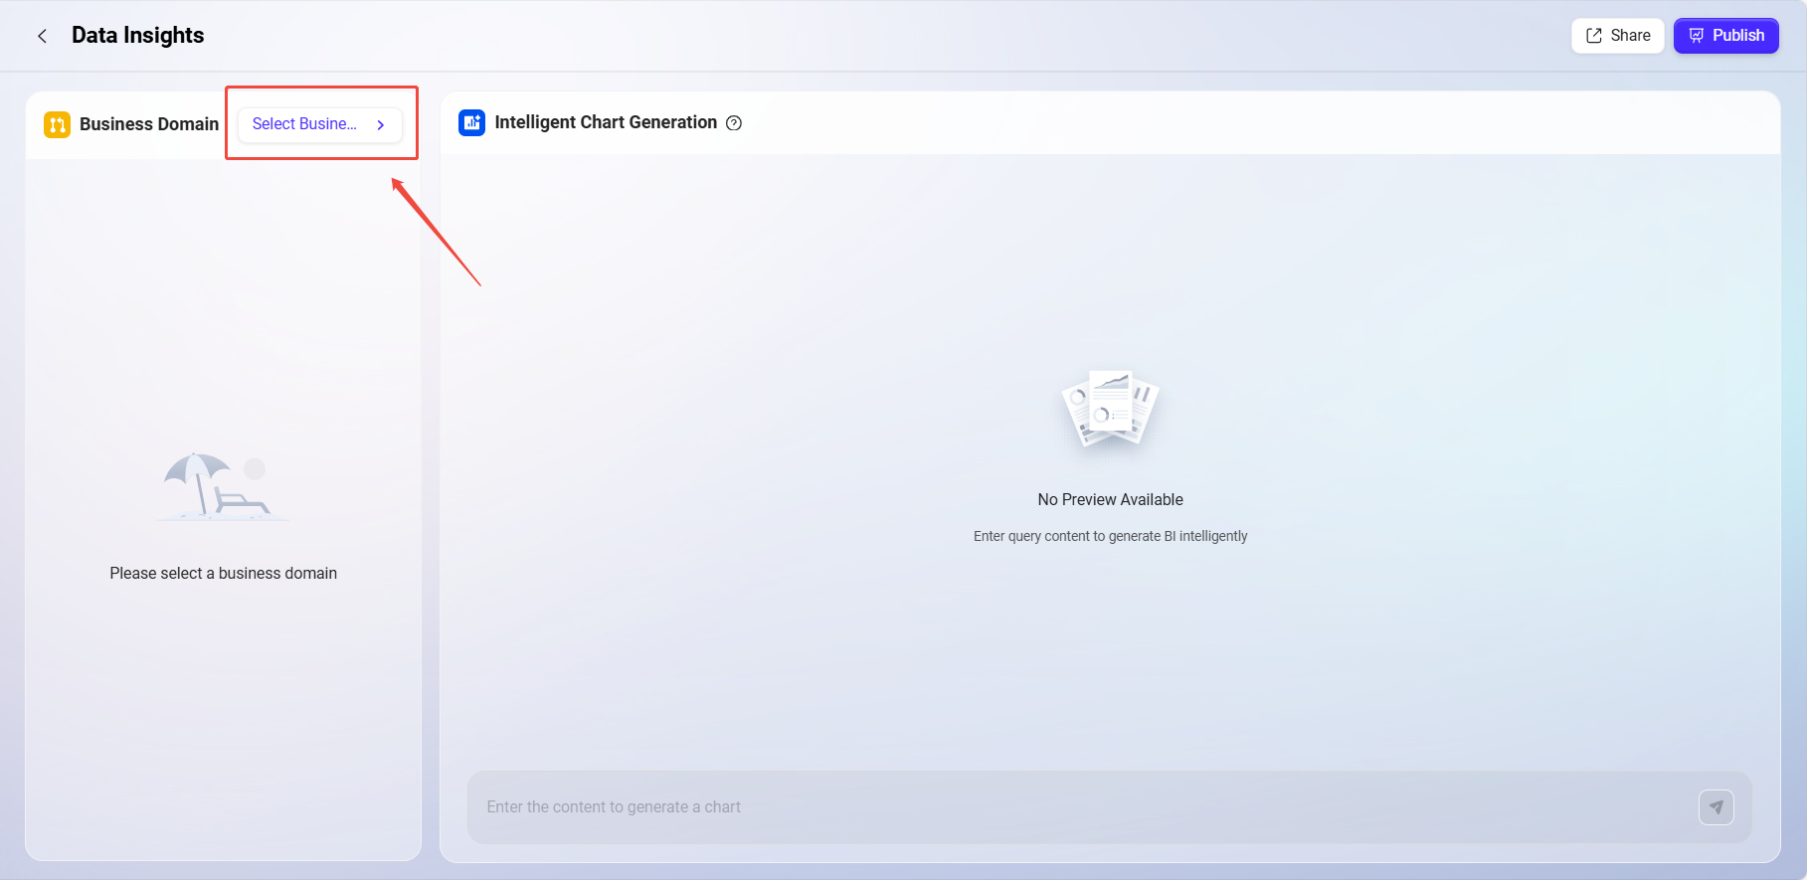Open the Select Business domain dropdown
Screen dimensions: 1807x880
[x=304, y=124]
